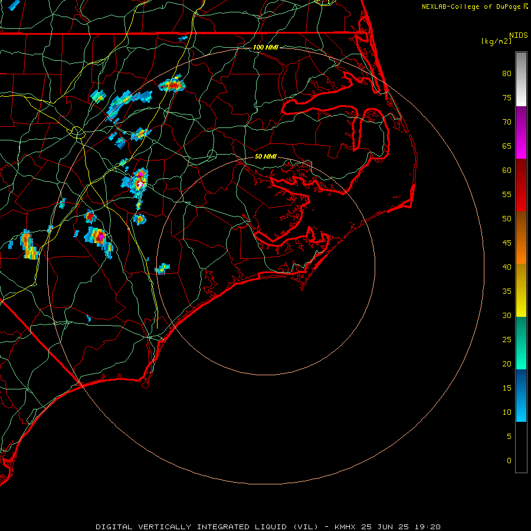531x531 pixels.
Task: Click the 15 value on the color scale
Action: 507,388
